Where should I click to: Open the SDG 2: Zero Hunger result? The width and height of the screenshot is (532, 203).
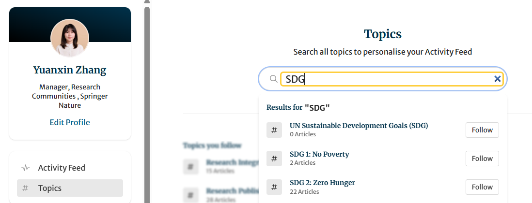pyautogui.click(x=322, y=183)
